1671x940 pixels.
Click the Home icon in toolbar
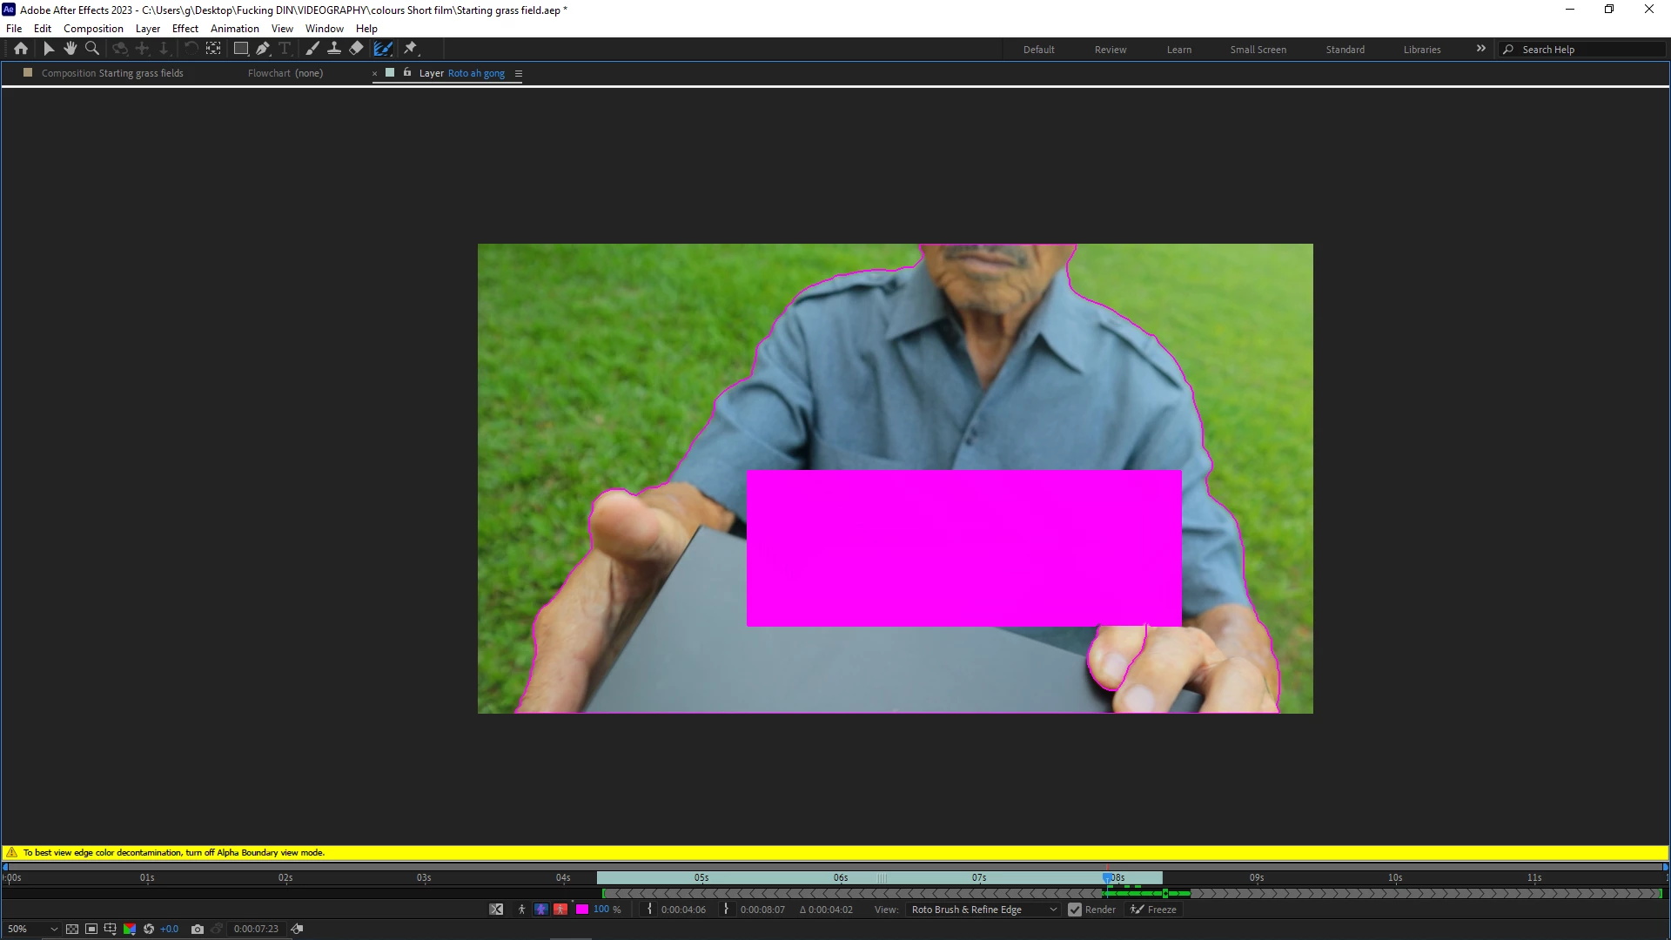pos(21,49)
